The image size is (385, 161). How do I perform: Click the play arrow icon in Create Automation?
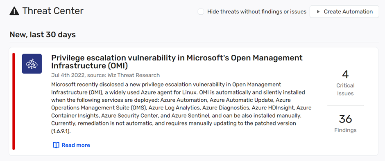(318, 11)
